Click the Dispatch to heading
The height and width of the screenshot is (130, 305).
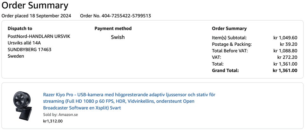(x=20, y=29)
